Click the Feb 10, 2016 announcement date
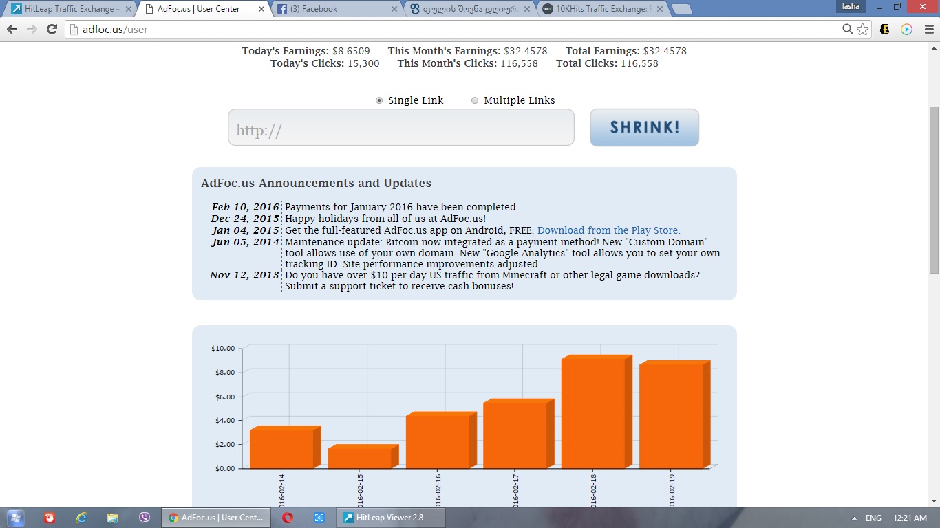940x528 pixels. point(246,207)
